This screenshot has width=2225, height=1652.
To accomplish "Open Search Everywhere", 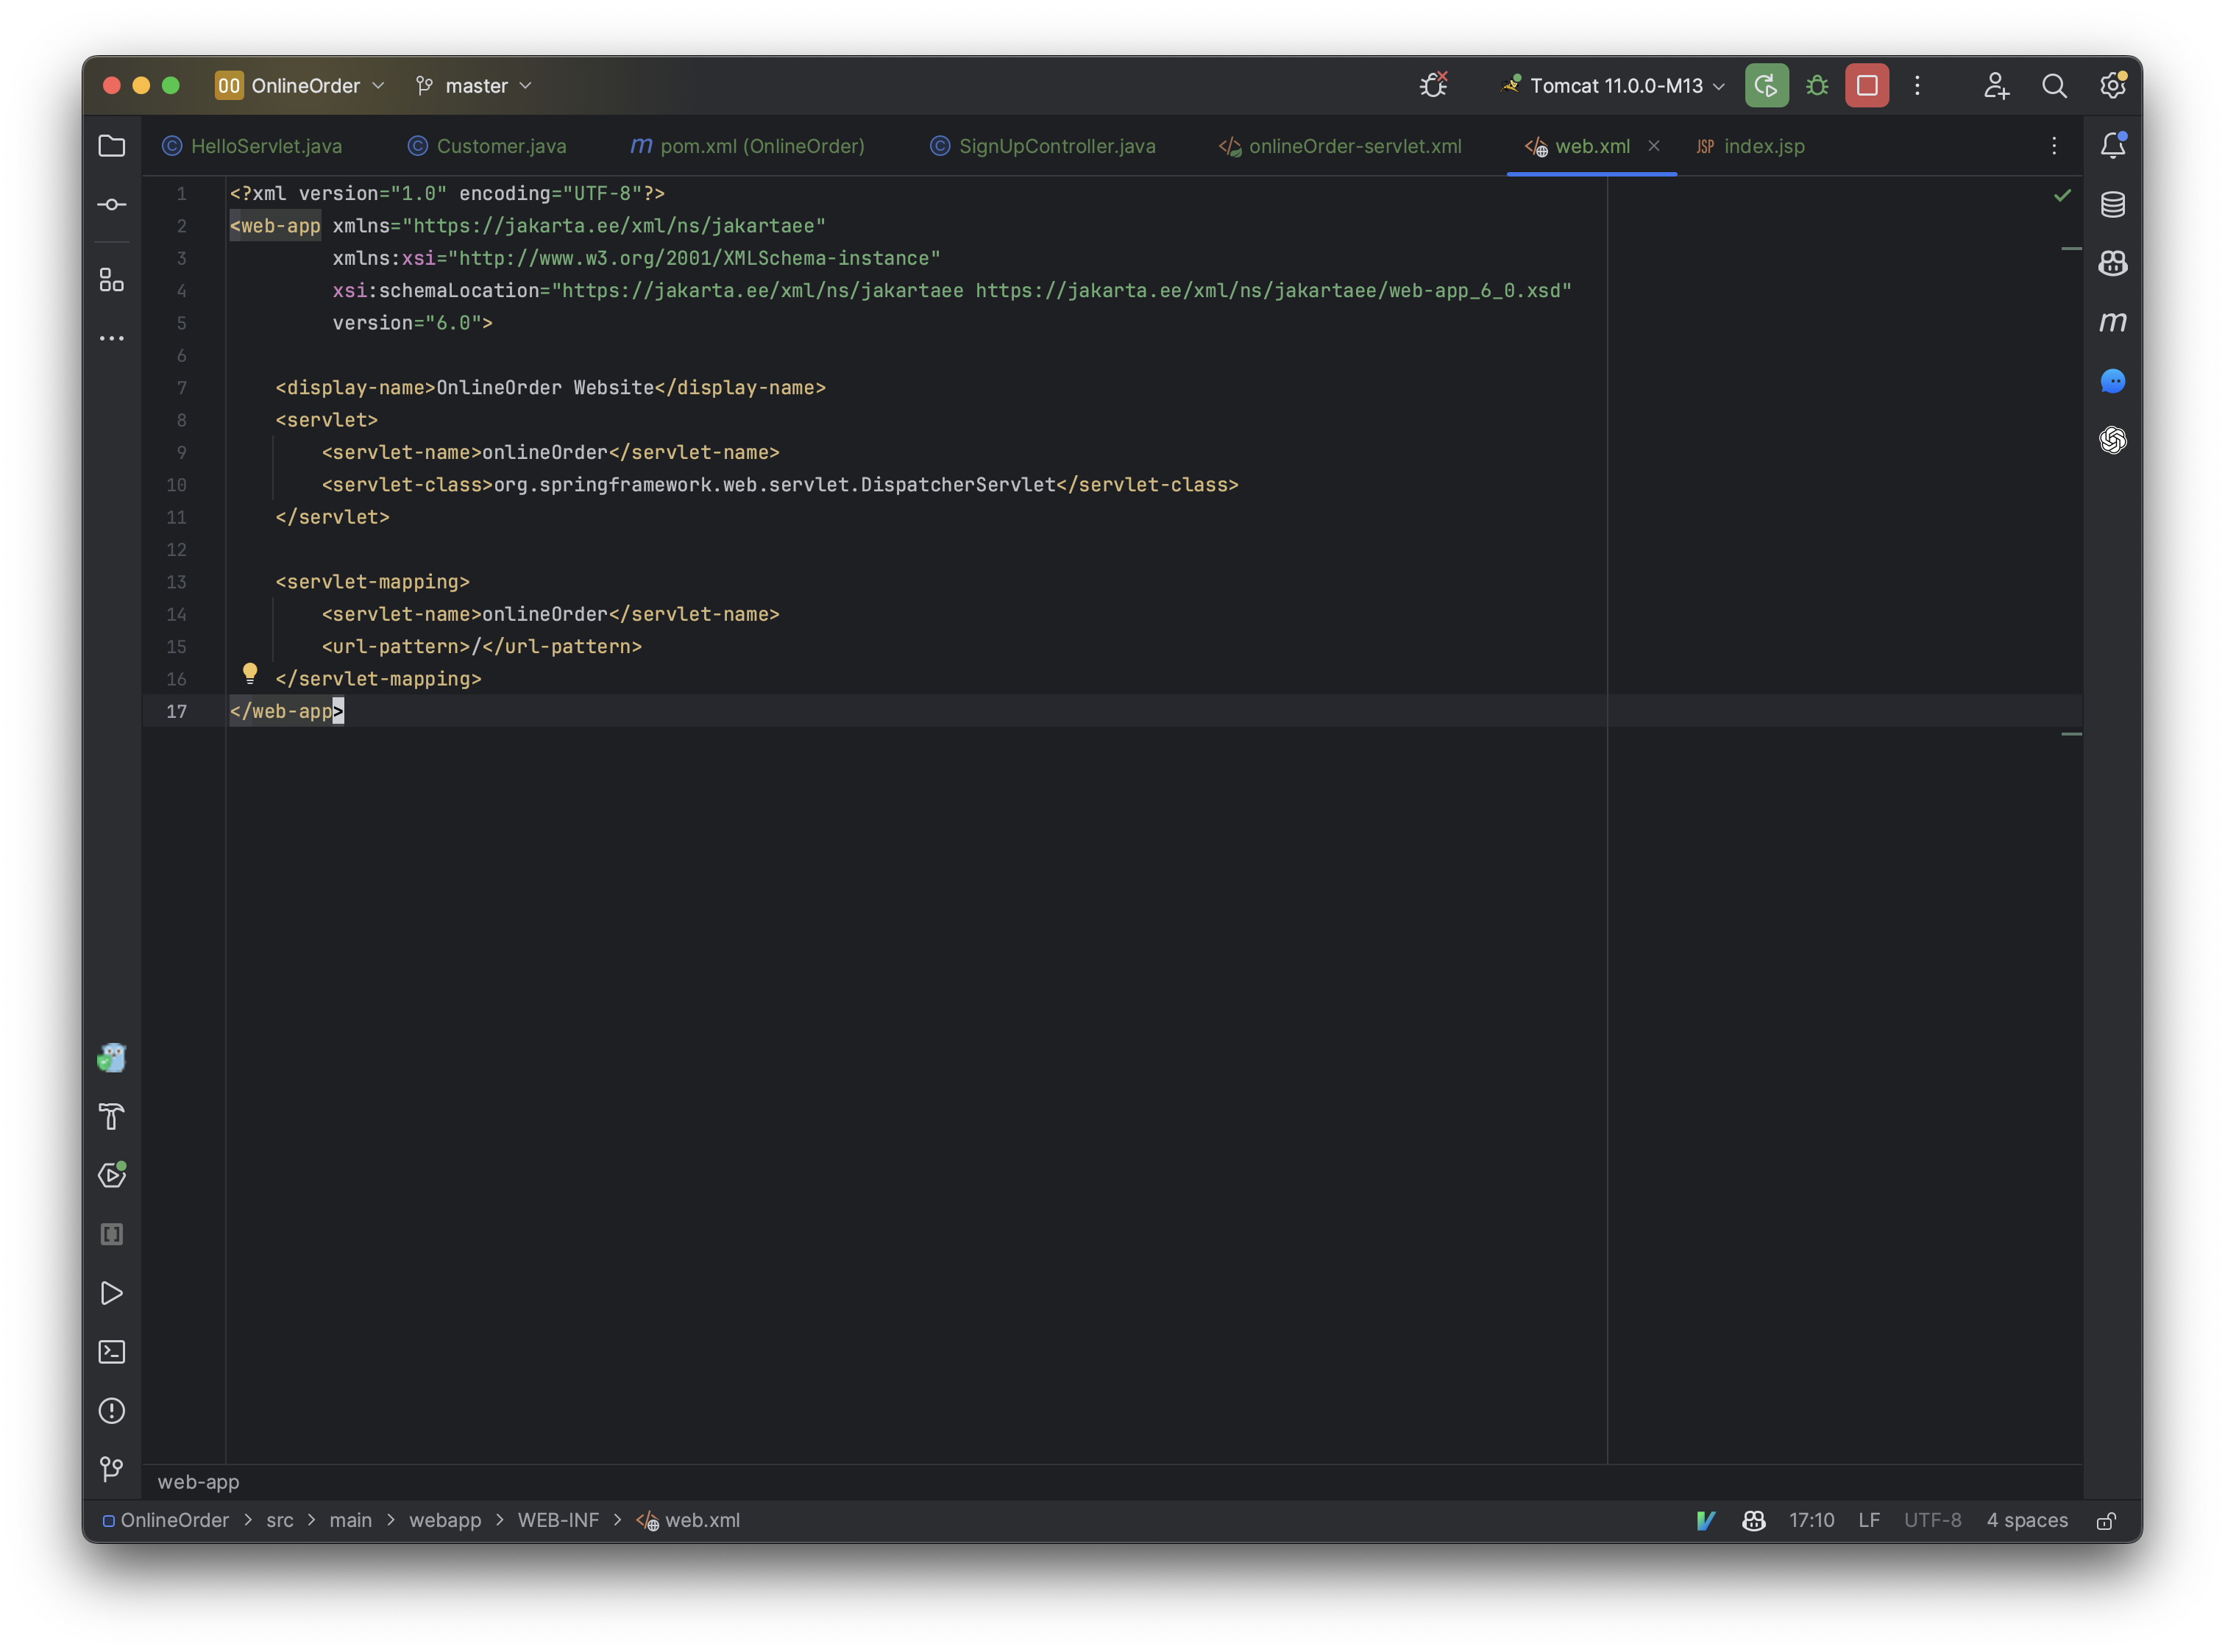I will pos(2054,85).
